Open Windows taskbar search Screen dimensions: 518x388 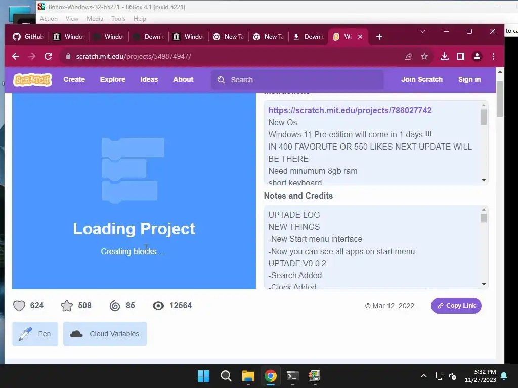pyautogui.click(x=226, y=376)
